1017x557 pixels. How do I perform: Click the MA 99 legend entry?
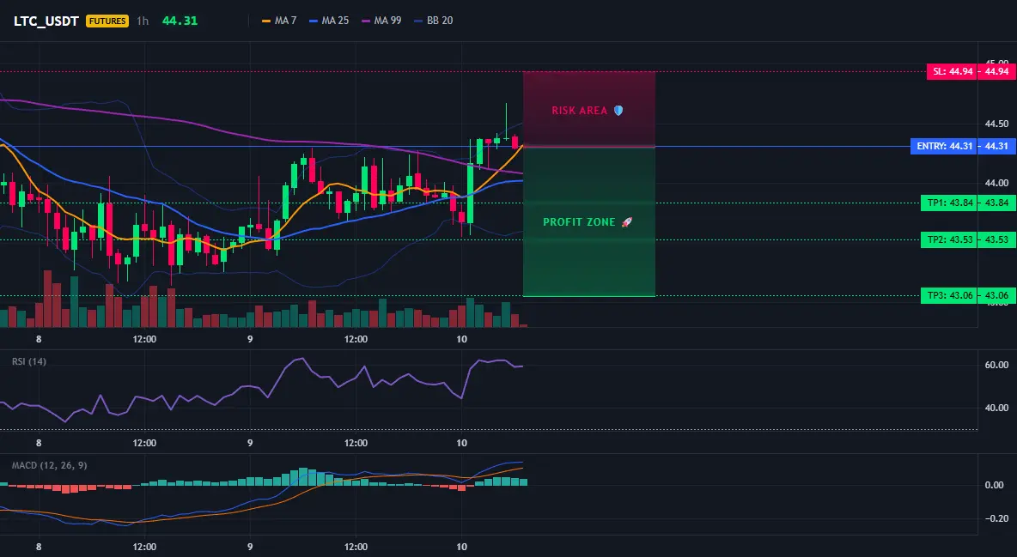click(x=381, y=21)
